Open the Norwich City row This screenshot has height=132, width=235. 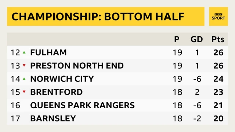tap(117, 79)
